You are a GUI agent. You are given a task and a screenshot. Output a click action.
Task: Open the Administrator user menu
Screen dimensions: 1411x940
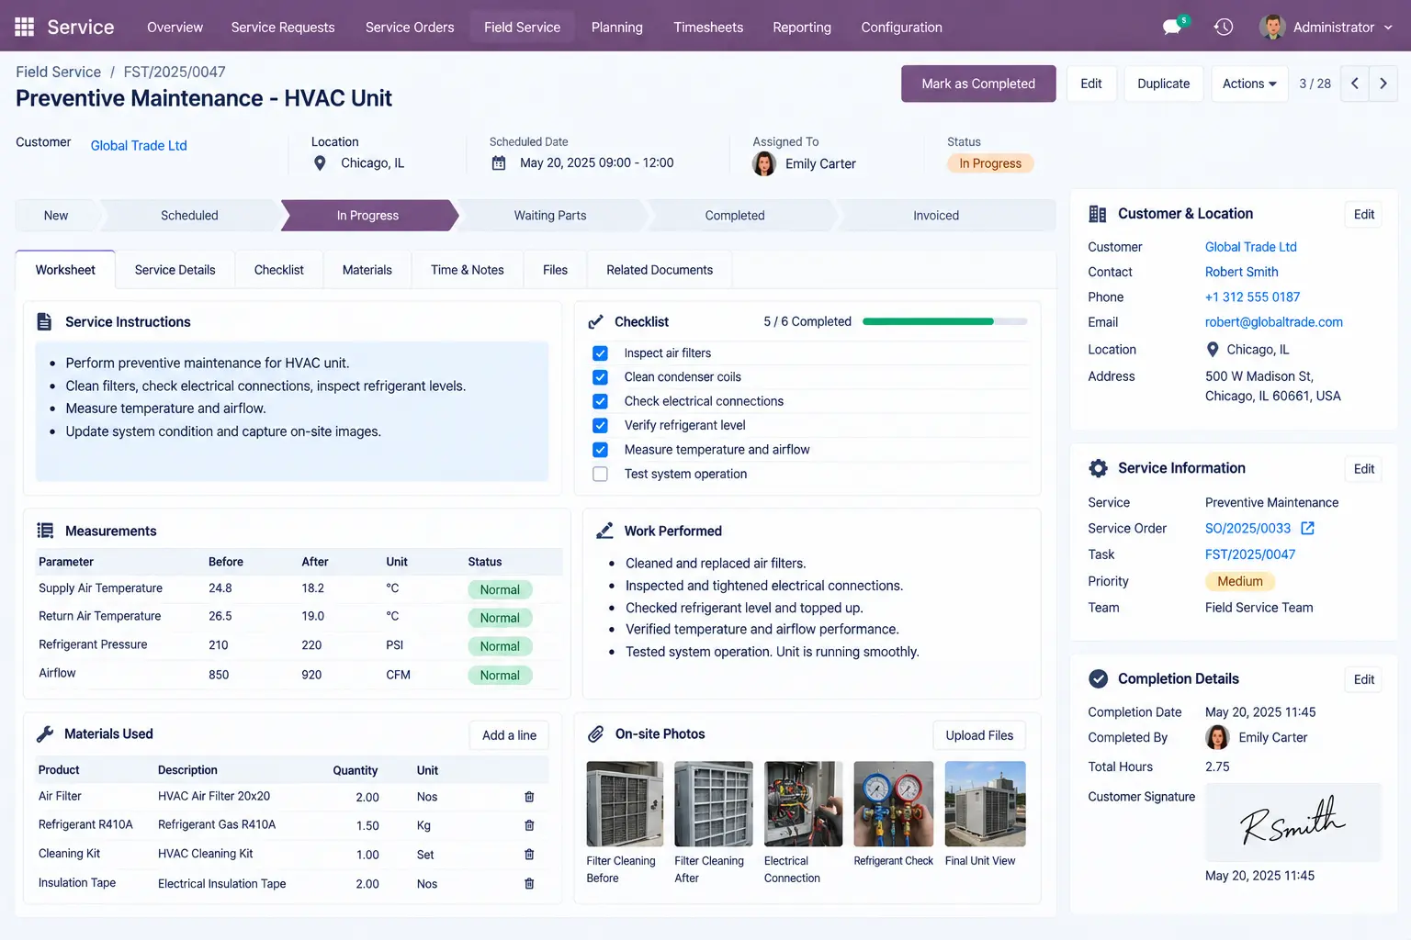tap(1326, 27)
